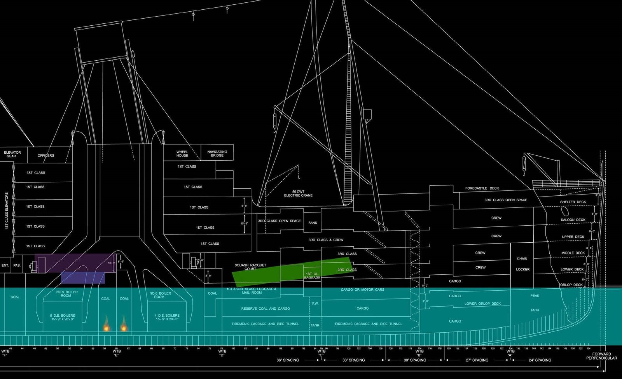
Task: Select the Squash Racquet Court label
Action: 250,266
